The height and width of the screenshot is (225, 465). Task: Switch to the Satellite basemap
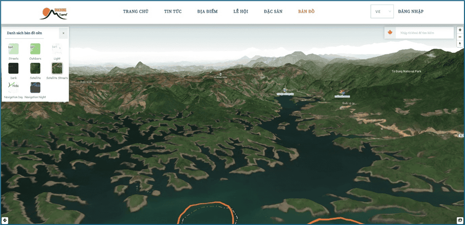(x=35, y=68)
